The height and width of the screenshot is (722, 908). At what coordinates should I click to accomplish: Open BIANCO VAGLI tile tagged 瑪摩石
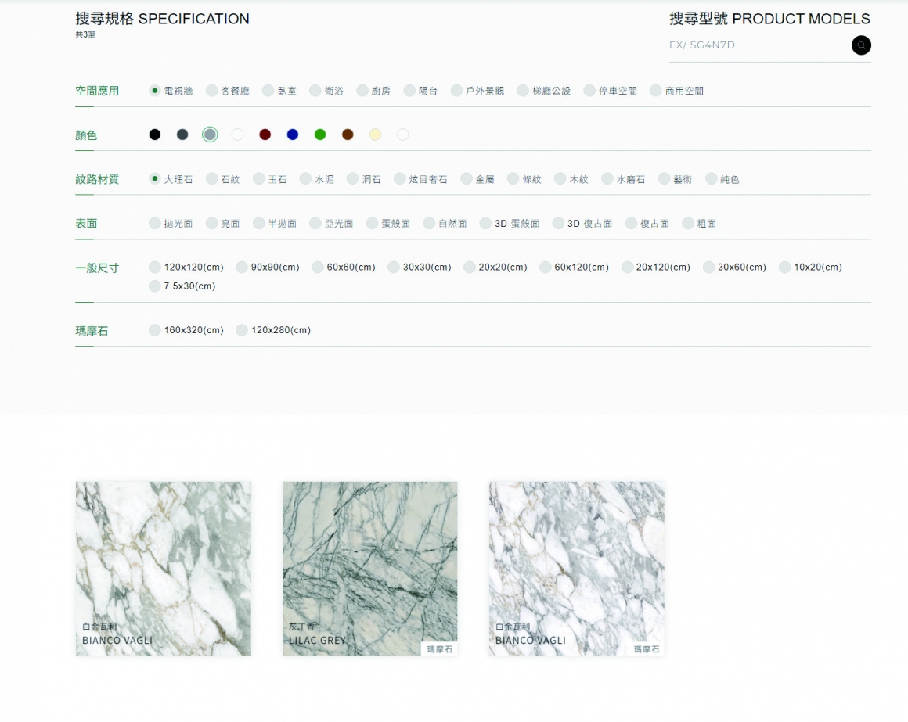tap(577, 569)
